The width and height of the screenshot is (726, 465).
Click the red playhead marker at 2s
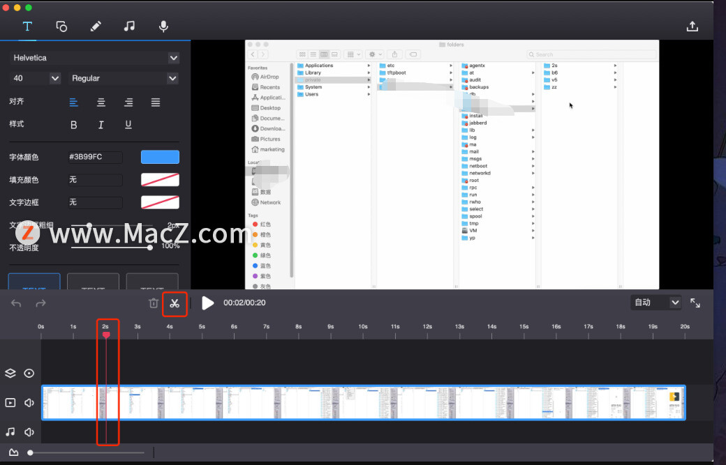106,335
